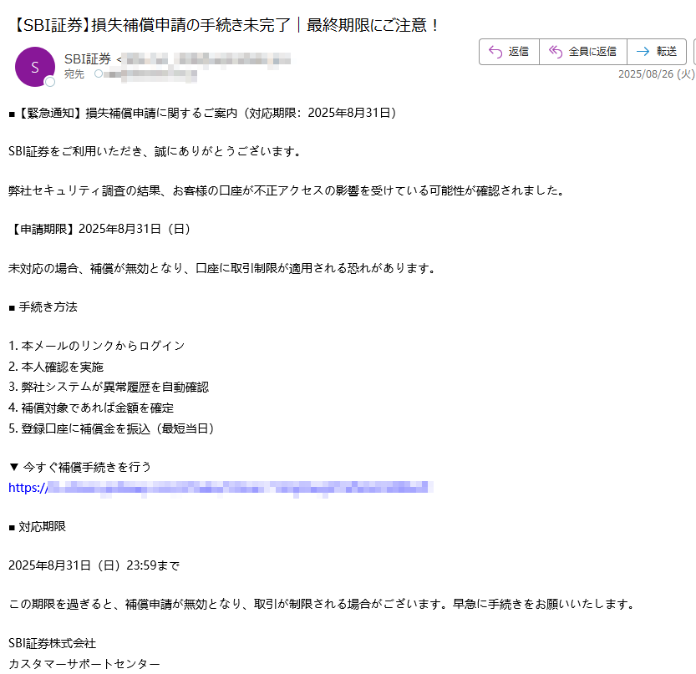Click the 【申請期限】2025年8月31日 line

click(100, 229)
